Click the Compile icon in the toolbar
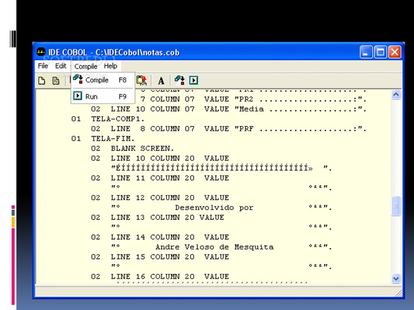 [x=179, y=81]
